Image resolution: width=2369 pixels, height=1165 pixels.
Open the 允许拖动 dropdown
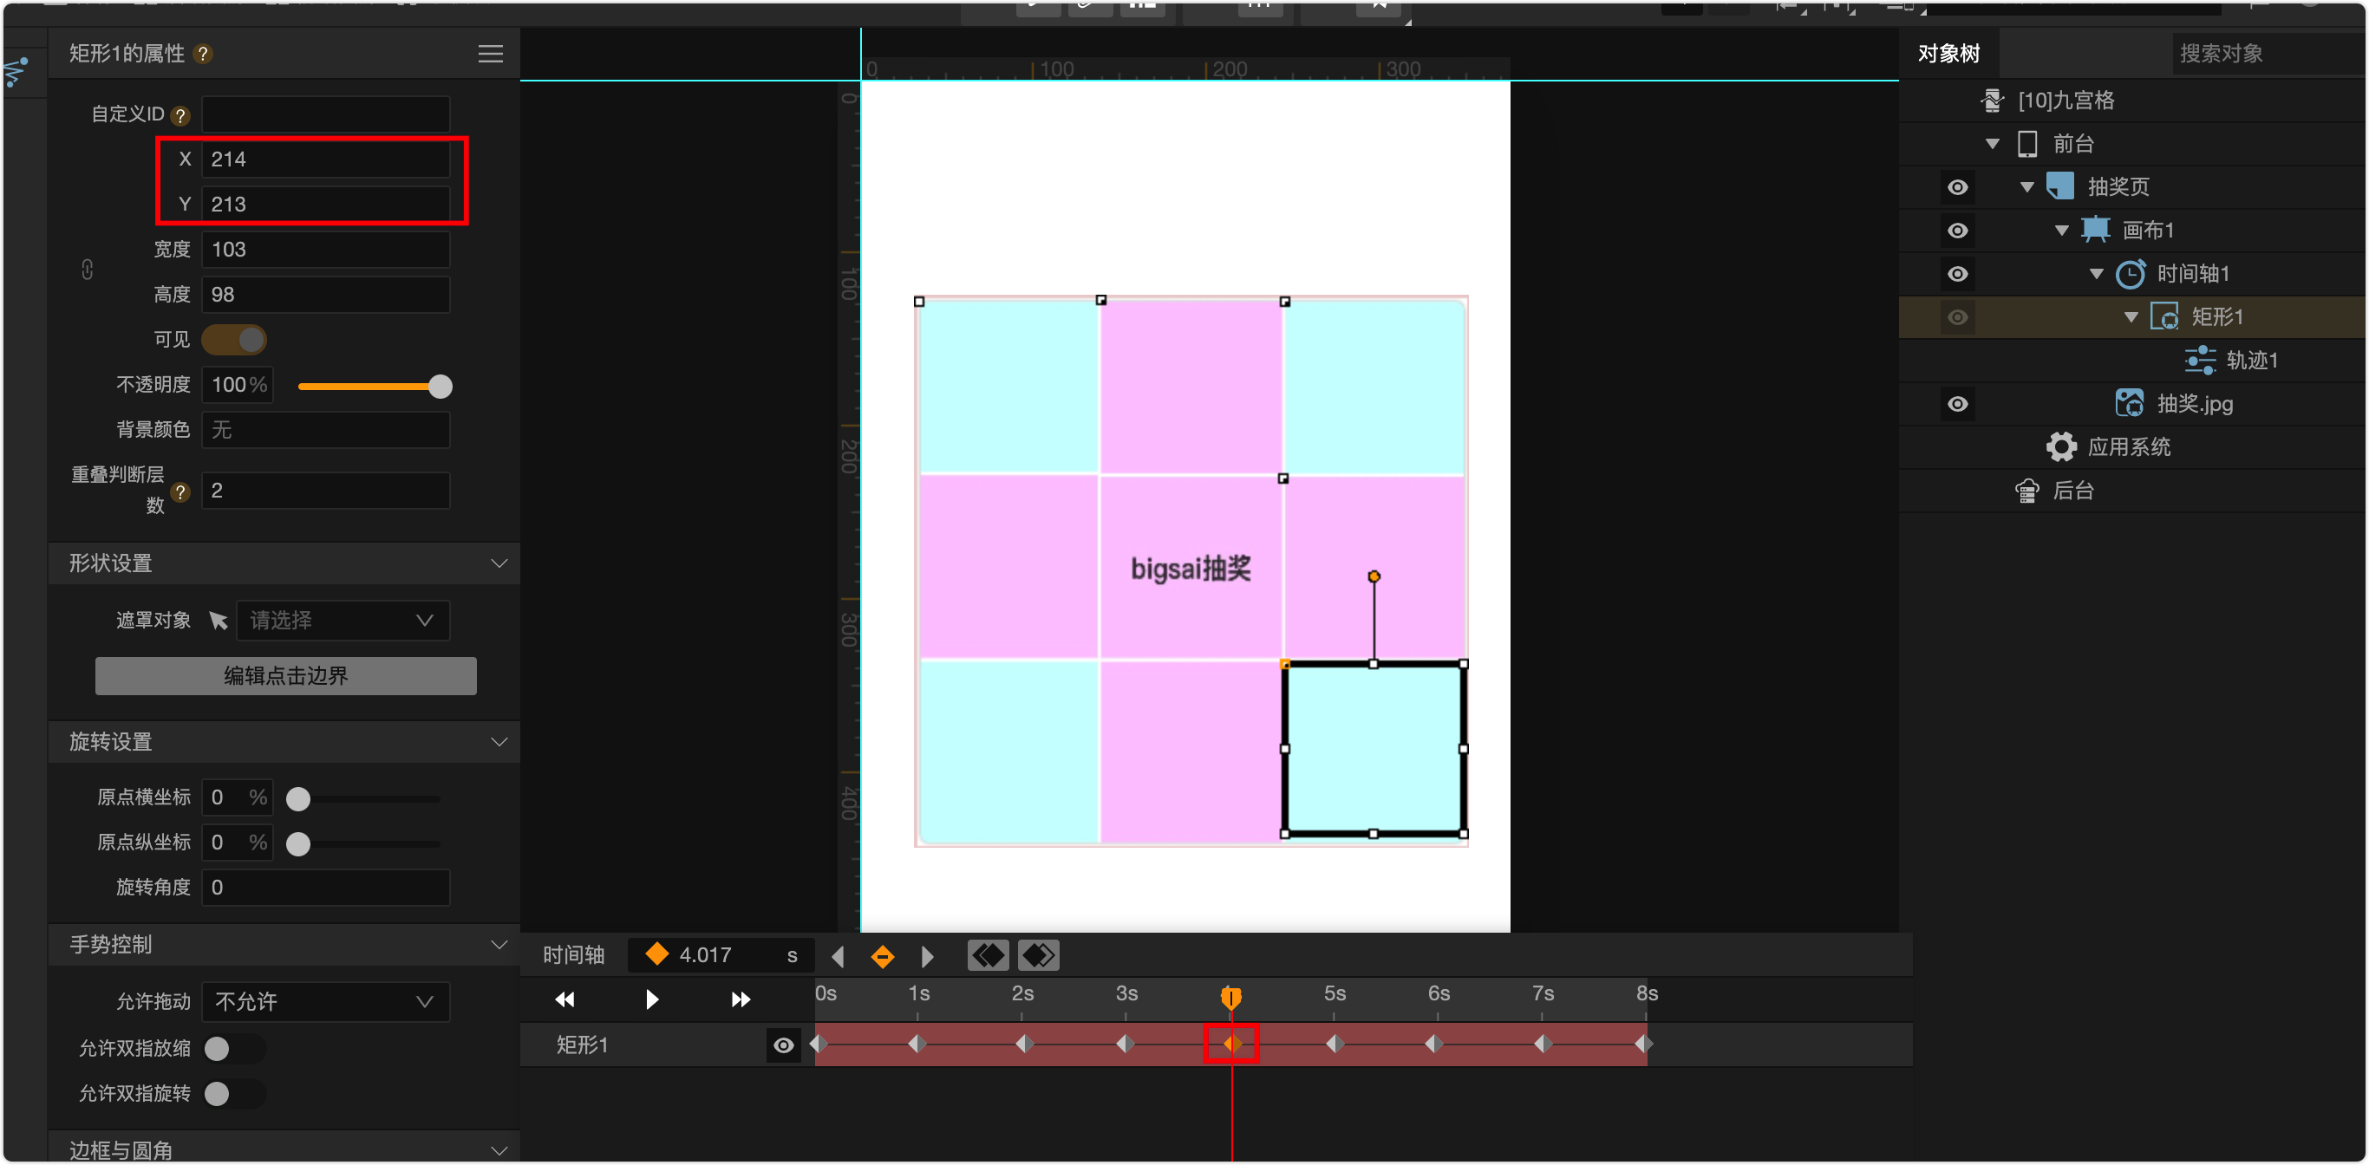[x=325, y=1002]
